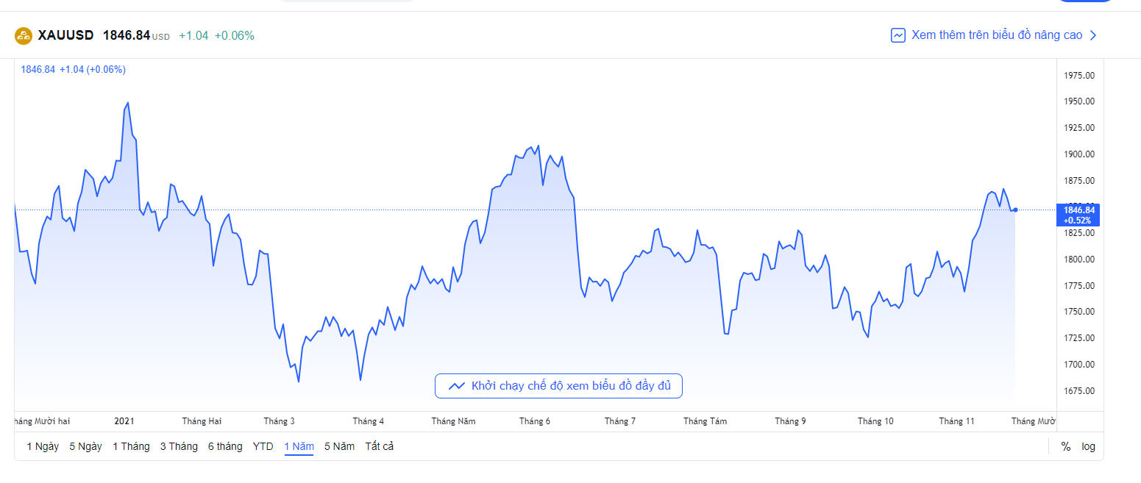Screen dimensions: 1141x483
Task: Select the '1 Ngày' time range
Action: (43, 446)
